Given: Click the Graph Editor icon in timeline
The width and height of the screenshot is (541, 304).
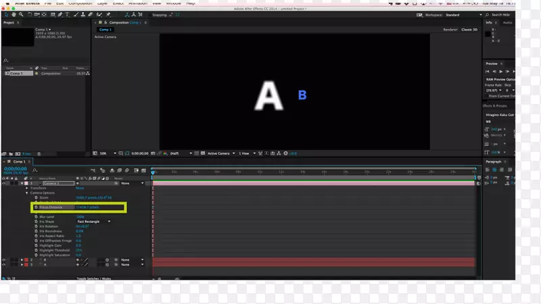Looking at the screenshot, I should (143, 170).
